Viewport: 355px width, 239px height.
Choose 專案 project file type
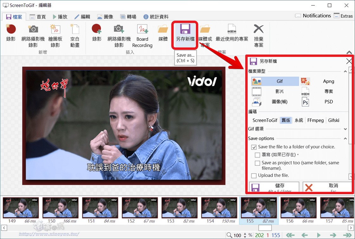coord(323,91)
